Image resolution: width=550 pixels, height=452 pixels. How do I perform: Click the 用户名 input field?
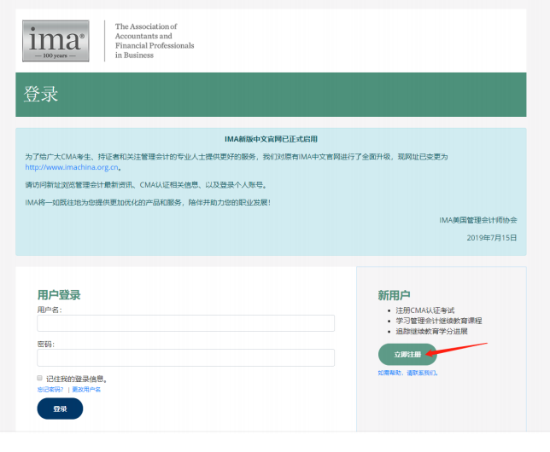point(185,323)
